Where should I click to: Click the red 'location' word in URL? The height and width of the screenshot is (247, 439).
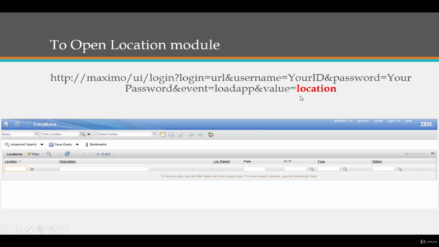tap(316, 89)
